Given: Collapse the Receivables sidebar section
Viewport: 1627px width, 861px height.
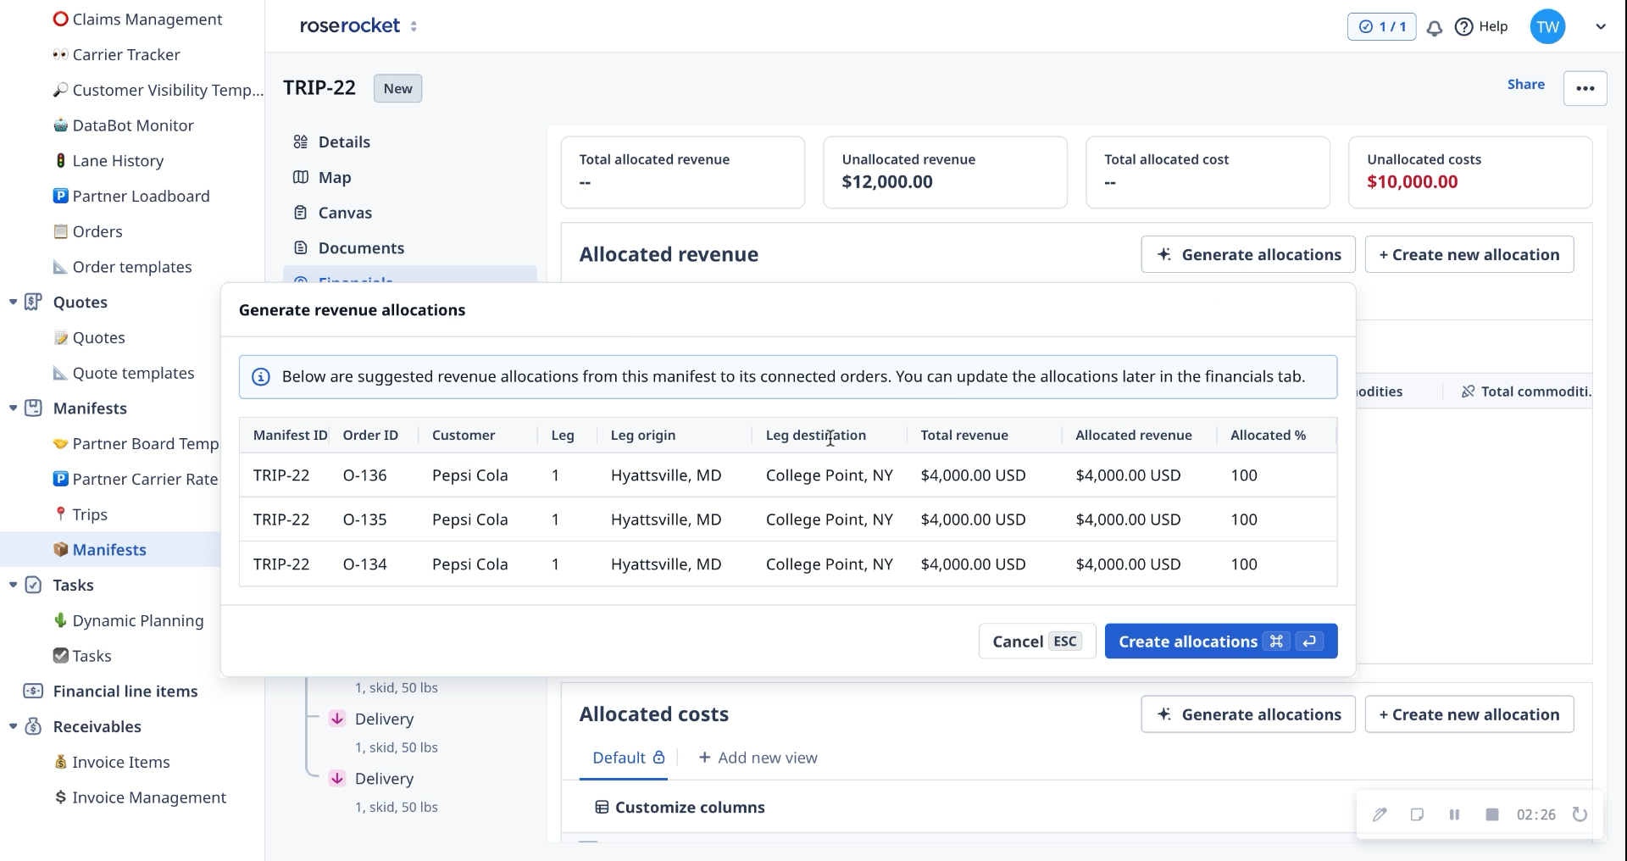Looking at the screenshot, I should pos(13,726).
